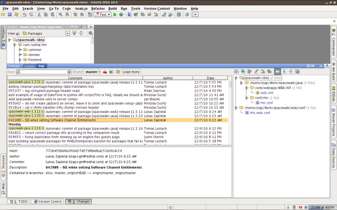Sort commits by the Author column header
This screenshot has width=337, height=210.
(x=168, y=78)
